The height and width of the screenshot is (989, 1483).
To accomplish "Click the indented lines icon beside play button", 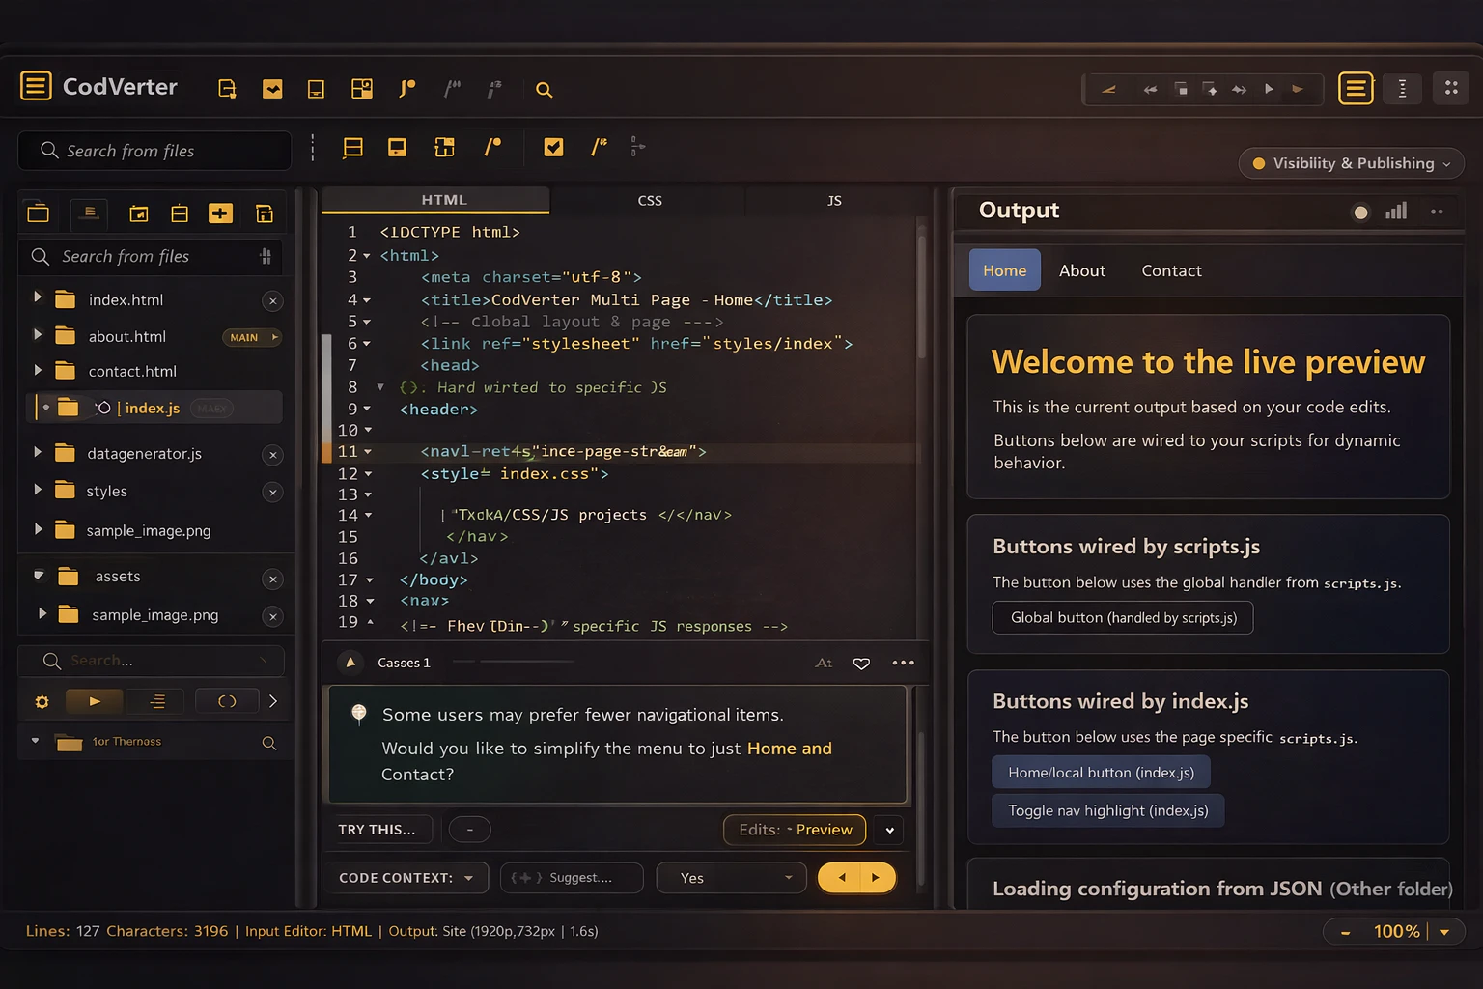I will [158, 701].
